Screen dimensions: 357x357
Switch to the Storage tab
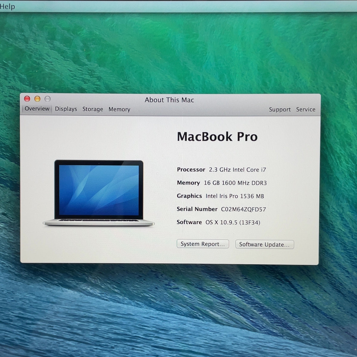pos(93,109)
